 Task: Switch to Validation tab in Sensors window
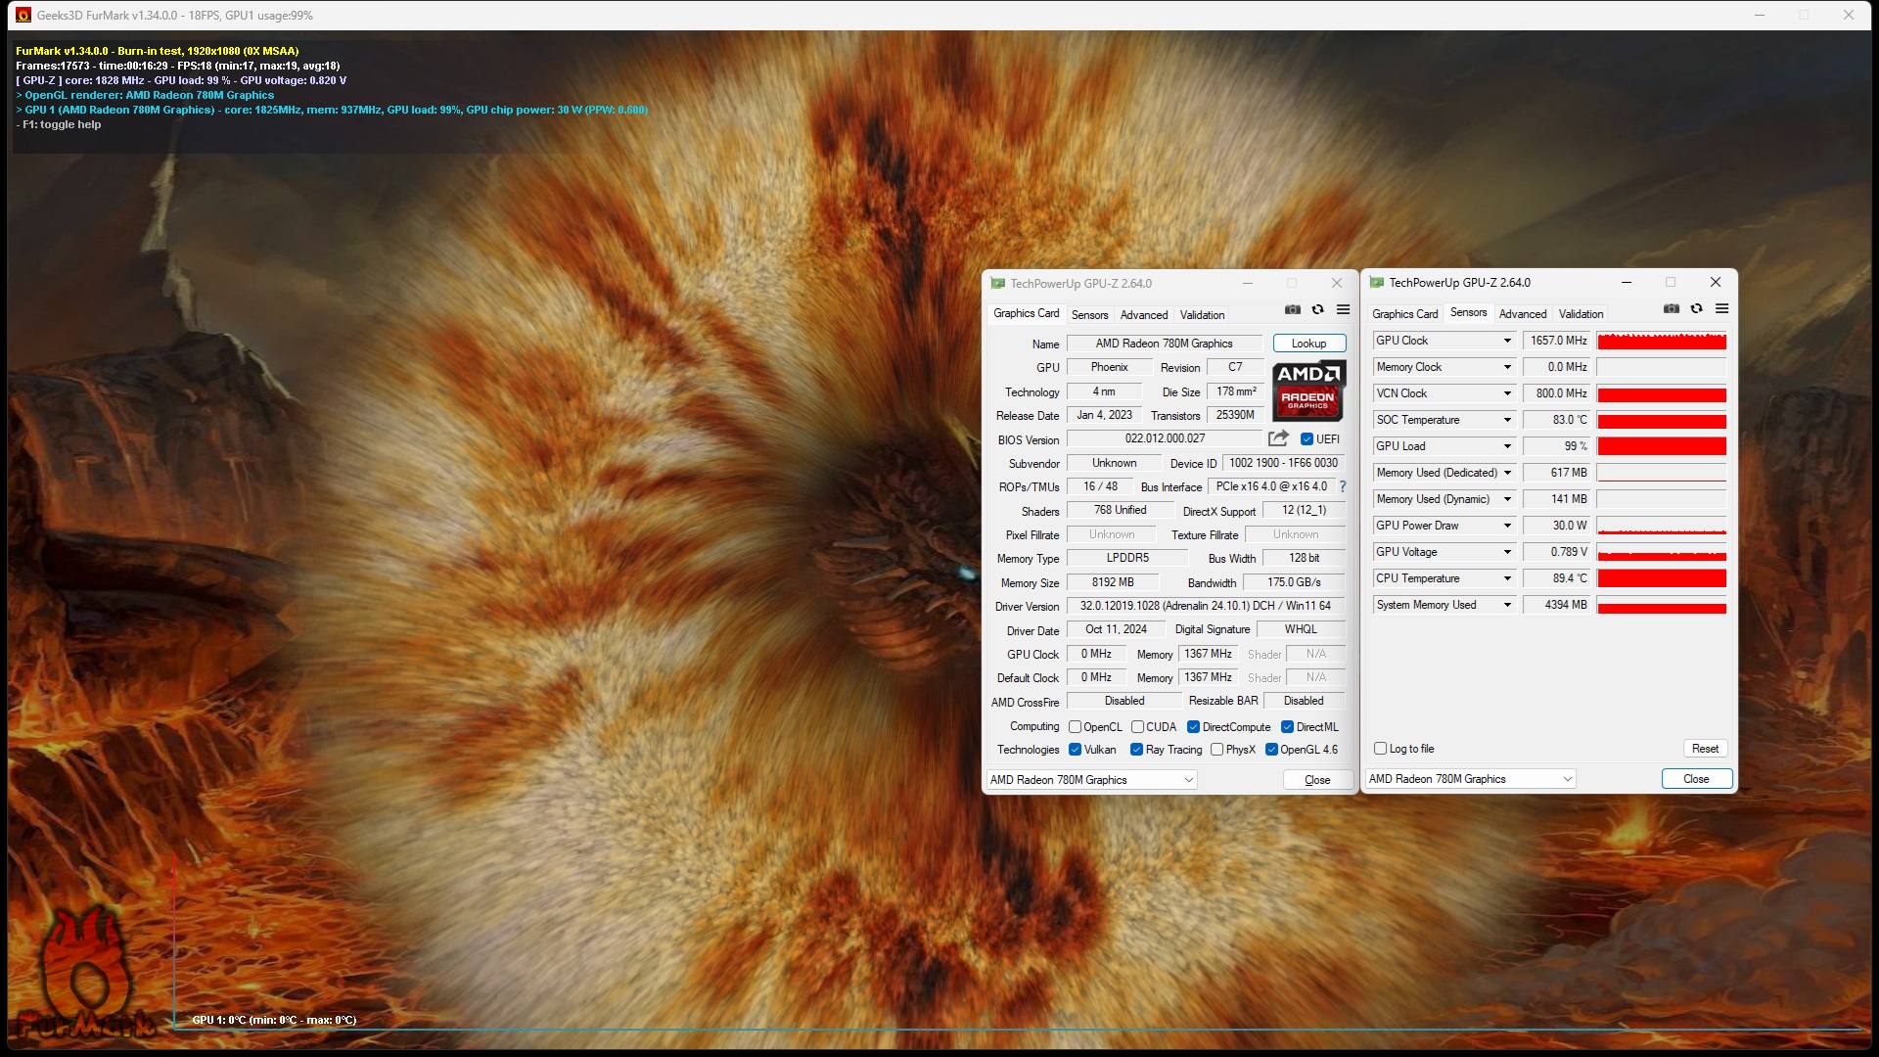pos(1581,314)
